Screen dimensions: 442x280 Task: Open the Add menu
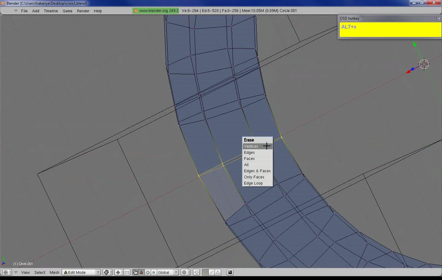pyautogui.click(x=36, y=11)
